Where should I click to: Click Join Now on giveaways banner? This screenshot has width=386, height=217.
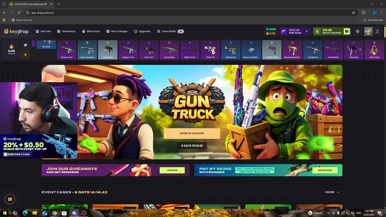point(172,170)
